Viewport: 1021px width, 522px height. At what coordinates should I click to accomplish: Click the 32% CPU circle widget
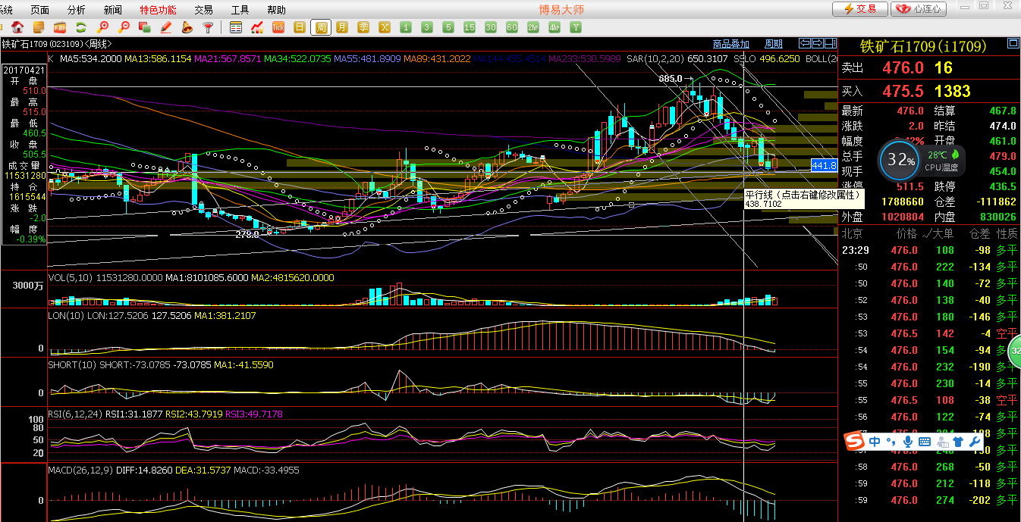point(901,161)
